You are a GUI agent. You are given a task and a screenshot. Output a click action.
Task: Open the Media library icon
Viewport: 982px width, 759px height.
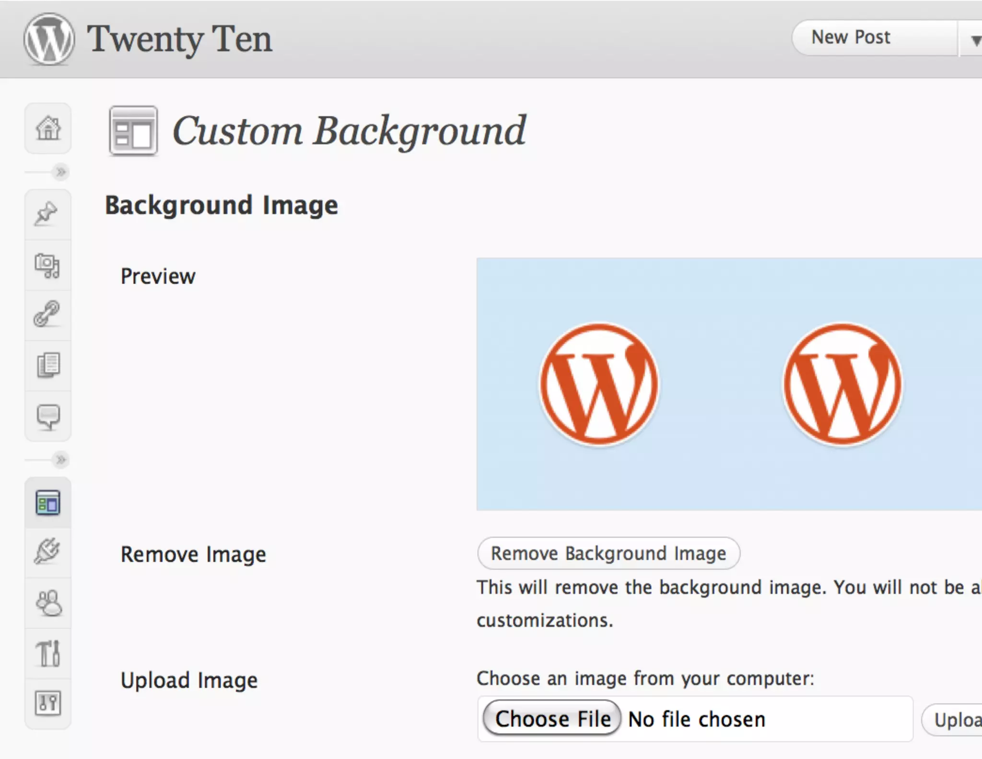point(47,265)
